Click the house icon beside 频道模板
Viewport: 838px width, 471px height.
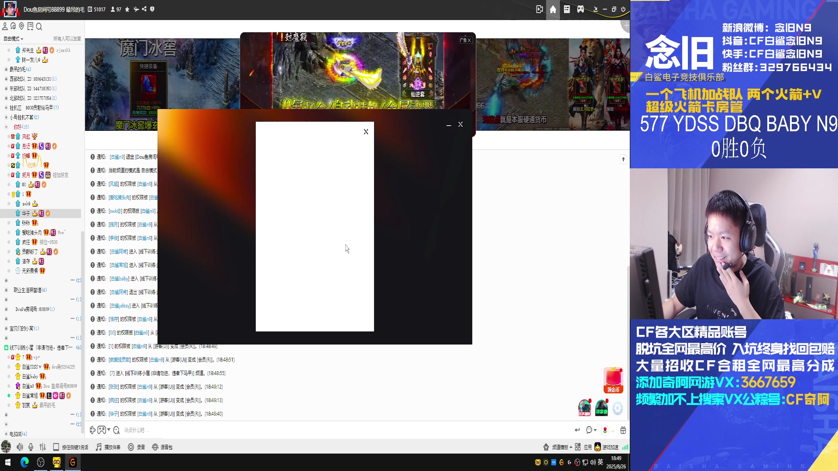click(546, 447)
